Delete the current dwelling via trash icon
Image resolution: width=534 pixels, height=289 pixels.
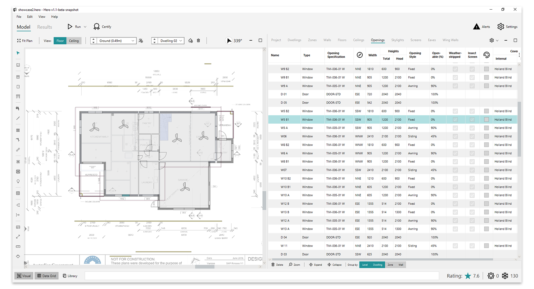pyautogui.click(x=198, y=41)
